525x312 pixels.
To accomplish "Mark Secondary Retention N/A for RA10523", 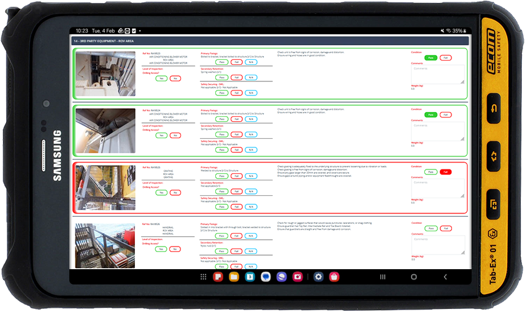I will tap(251, 78).
